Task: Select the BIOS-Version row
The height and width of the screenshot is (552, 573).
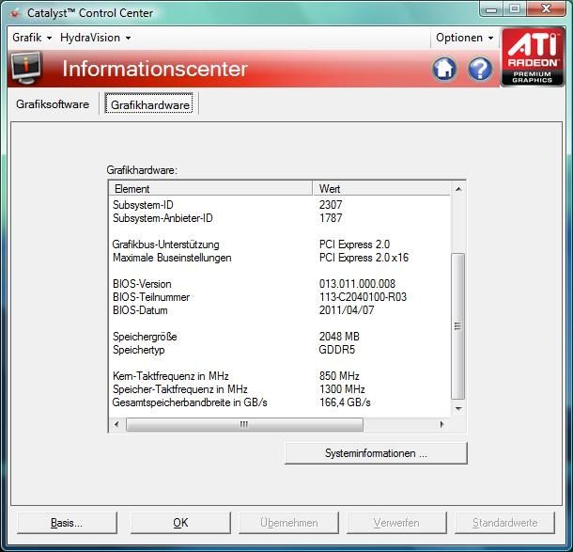Action: tap(280, 284)
